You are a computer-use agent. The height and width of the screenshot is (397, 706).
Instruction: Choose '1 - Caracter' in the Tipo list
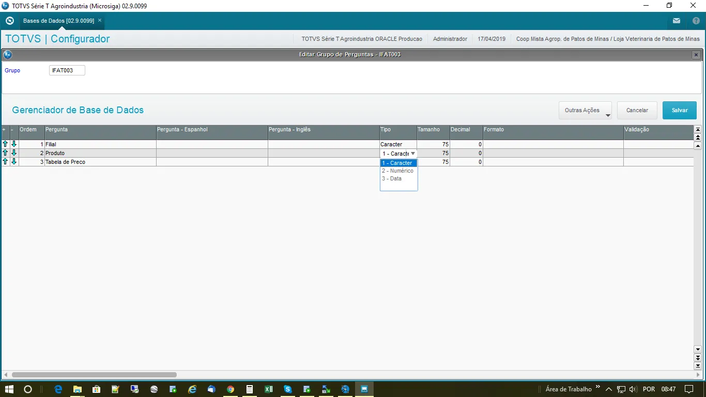pyautogui.click(x=398, y=163)
